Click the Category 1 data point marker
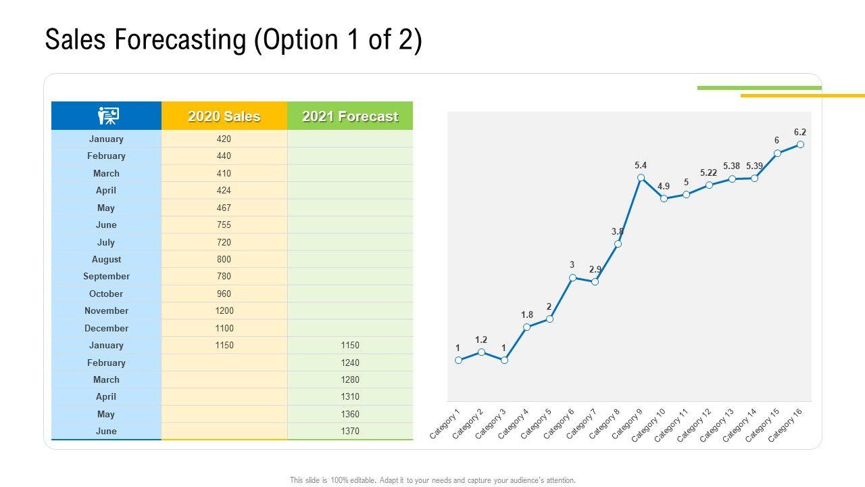 [459, 360]
